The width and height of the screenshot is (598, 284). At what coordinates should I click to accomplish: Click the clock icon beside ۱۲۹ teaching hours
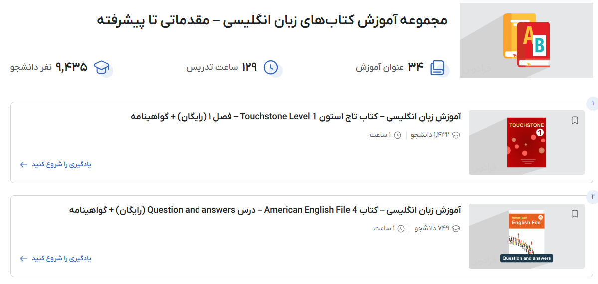(x=270, y=67)
